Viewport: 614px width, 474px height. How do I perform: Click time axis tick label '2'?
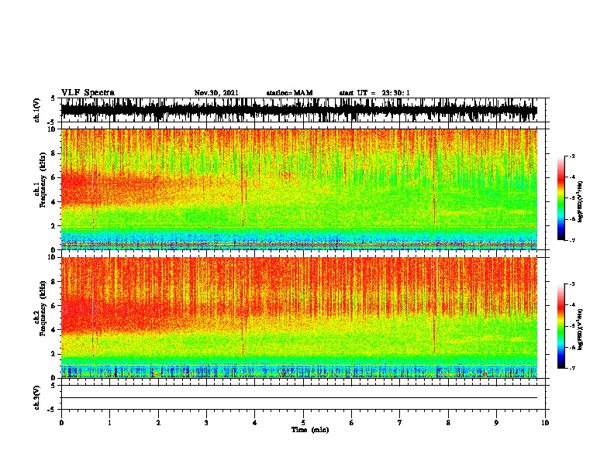tap(158, 423)
